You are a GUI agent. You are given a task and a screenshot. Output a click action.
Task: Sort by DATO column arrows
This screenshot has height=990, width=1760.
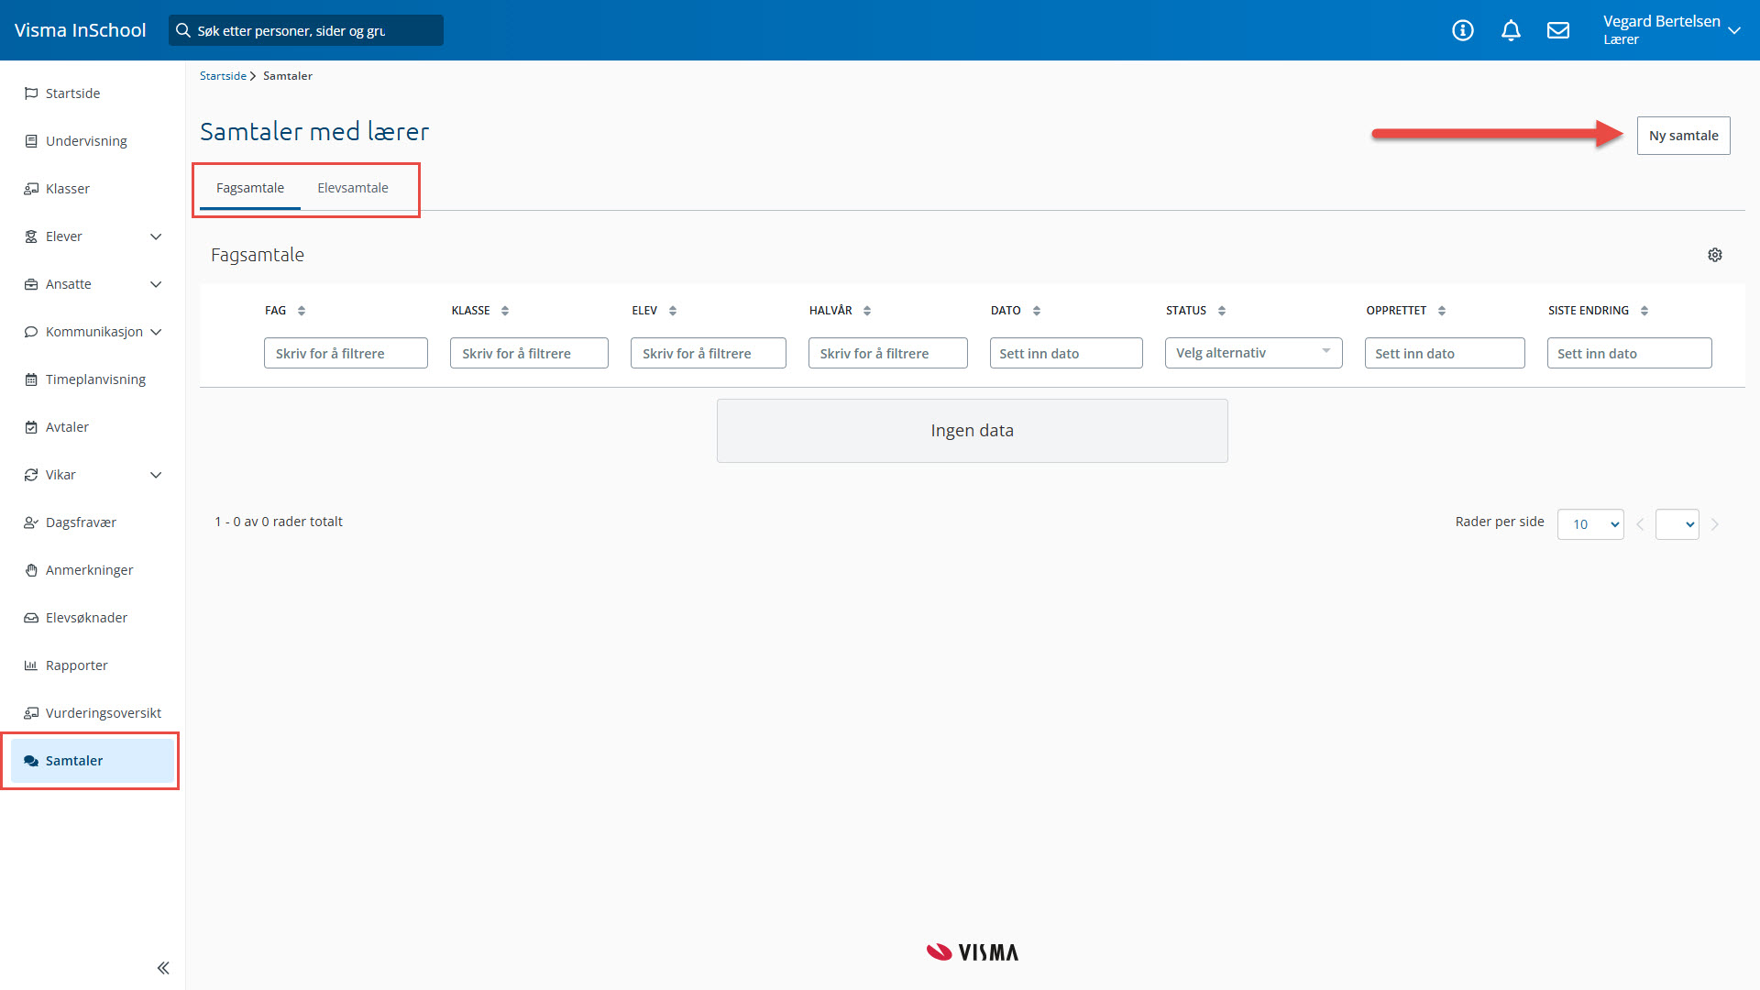point(1037,311)
